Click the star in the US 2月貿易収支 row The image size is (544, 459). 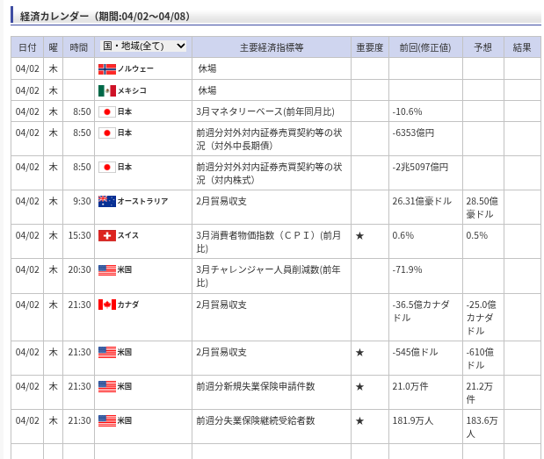(x=359, y=352)
